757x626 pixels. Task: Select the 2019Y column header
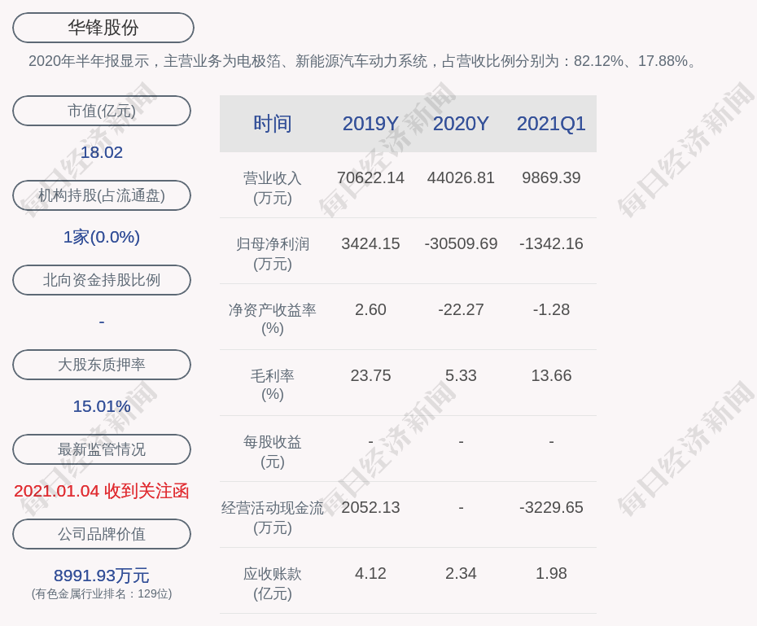pyautogui.click(x=370, y=124)
